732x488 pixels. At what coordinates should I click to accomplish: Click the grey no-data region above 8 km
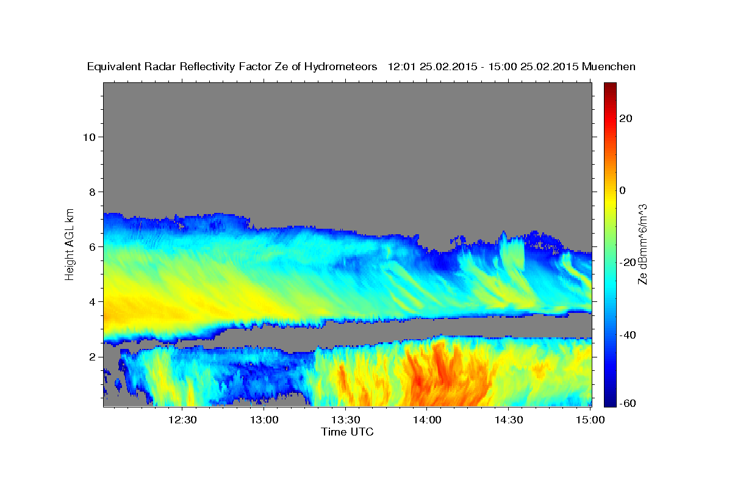(x=347, y=137)
